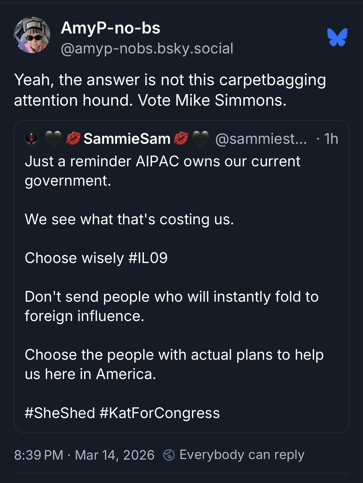Click the lips emoji before SammieSam

pyautogui.click(x=73, y=139)
